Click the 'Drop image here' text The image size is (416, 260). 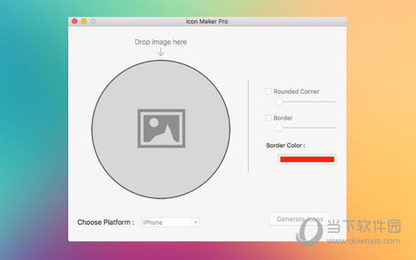click(161, 42)
